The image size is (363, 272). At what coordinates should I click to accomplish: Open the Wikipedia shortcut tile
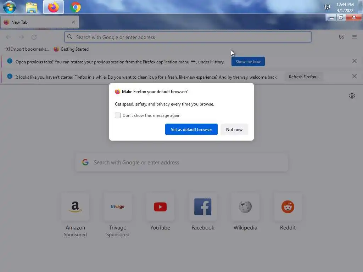coord(245,206)
